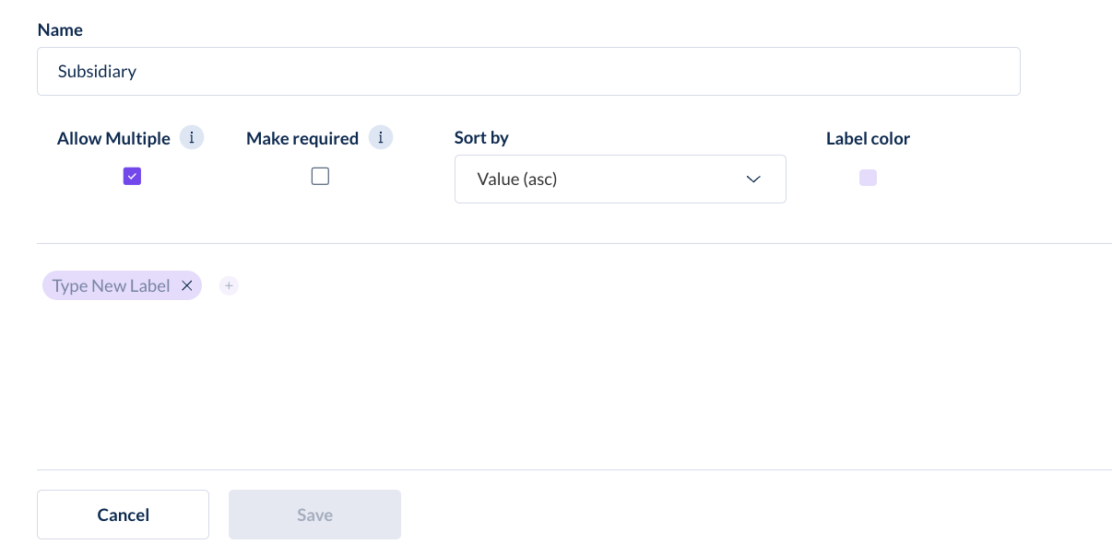Add a new label with the plus icon

[229, 286]
